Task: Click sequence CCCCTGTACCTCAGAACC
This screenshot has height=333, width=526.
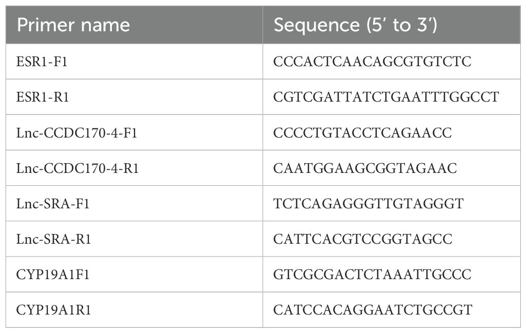Action: pyautogui.click(x=362, y=133)
